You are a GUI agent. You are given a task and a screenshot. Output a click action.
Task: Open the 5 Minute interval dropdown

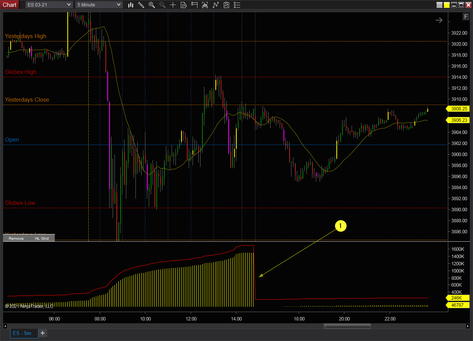point(99,5)
